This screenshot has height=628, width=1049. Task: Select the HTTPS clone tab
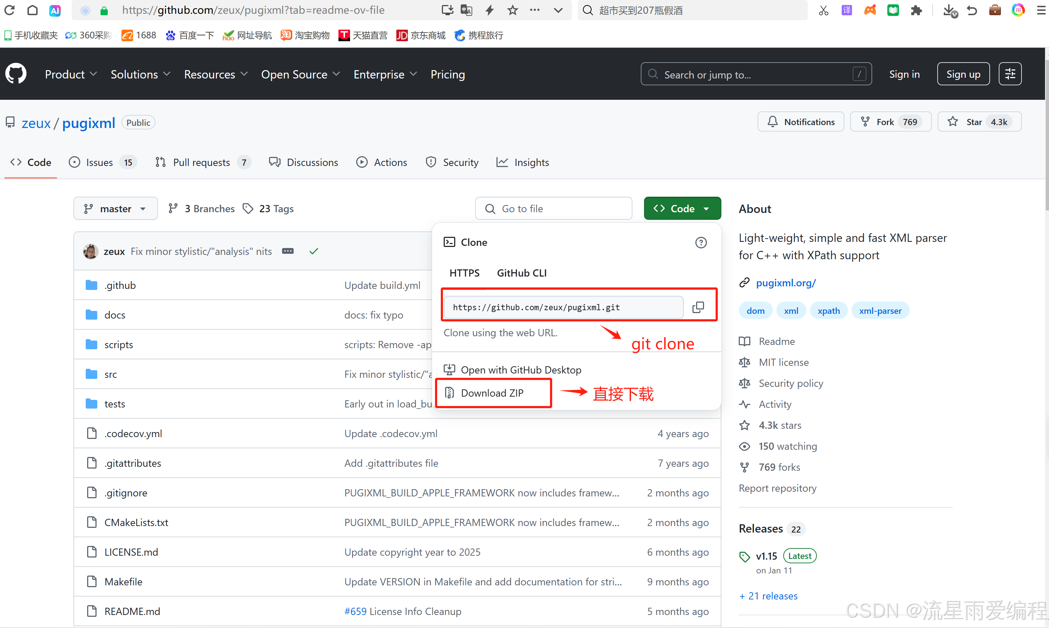tap(464, 273)
